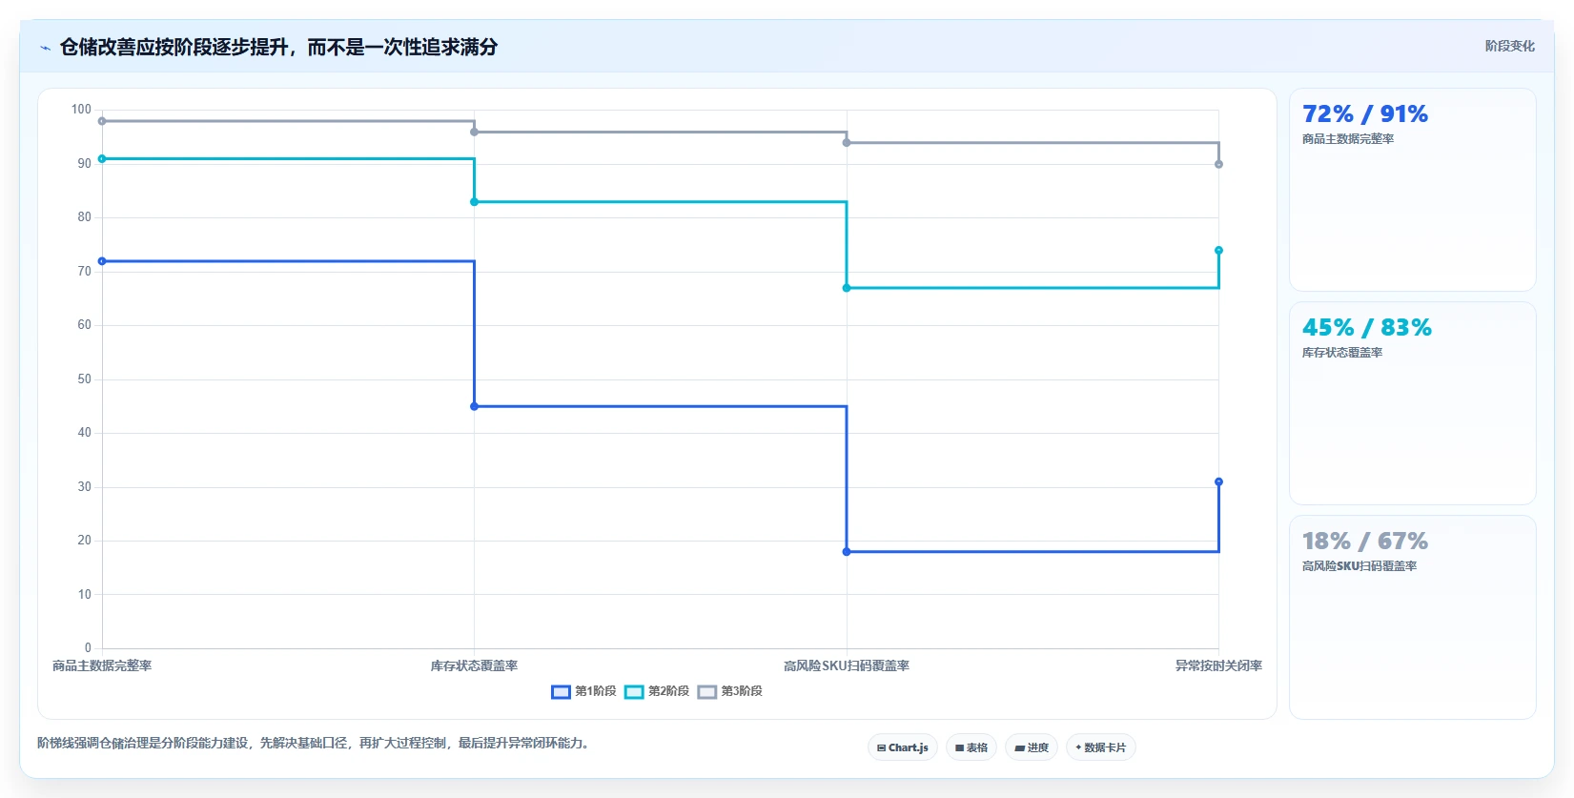Select the 第3阶段 data point at 98 for 商品主数据完整率
The width and height of the screenshot is (1574, 798).
[x=102, y=121]
